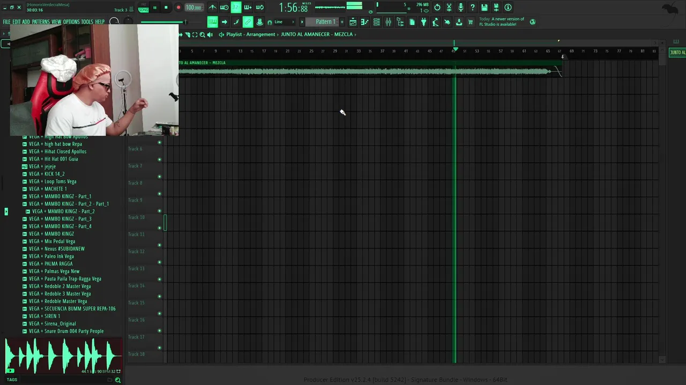Toggle the Browser panel icon
Viewport: 686px width, 385px height.
[400, 22]
